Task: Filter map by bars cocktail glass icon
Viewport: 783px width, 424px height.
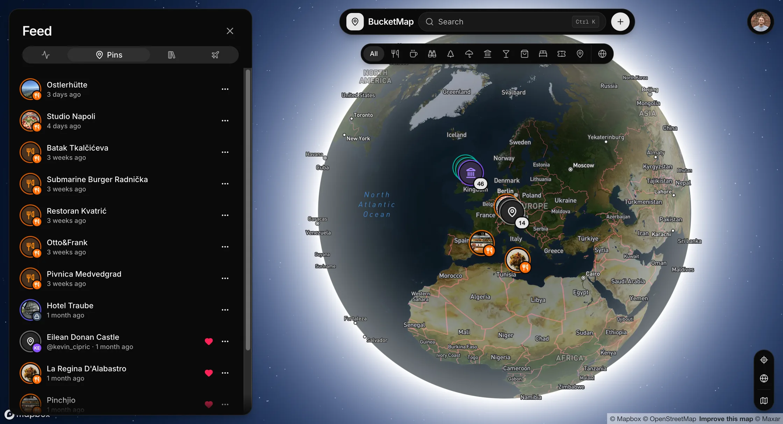Action: (x=506, y=54)
